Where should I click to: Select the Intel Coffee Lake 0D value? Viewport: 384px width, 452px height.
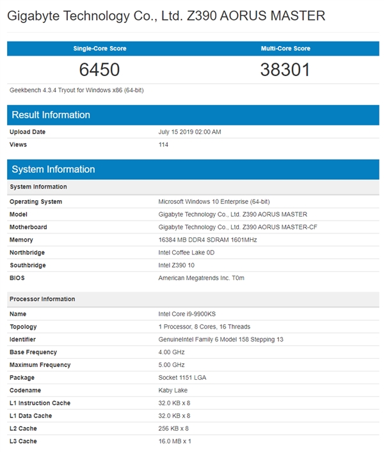click(x=186, y=253)
